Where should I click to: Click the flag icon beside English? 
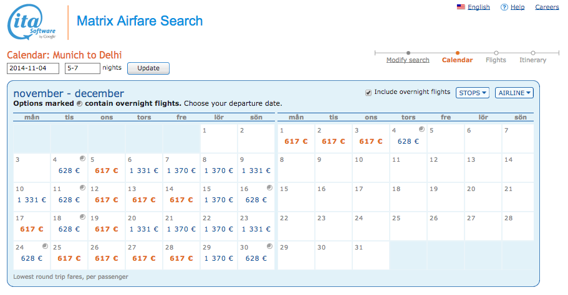point(461,7)
